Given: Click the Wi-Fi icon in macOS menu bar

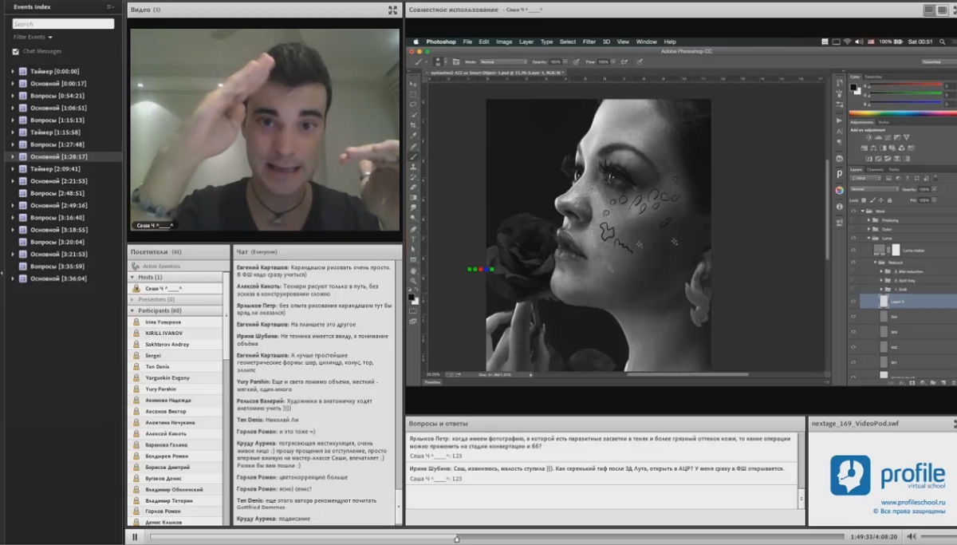Looking at the screenshot, I should click(x=847, y=41).
